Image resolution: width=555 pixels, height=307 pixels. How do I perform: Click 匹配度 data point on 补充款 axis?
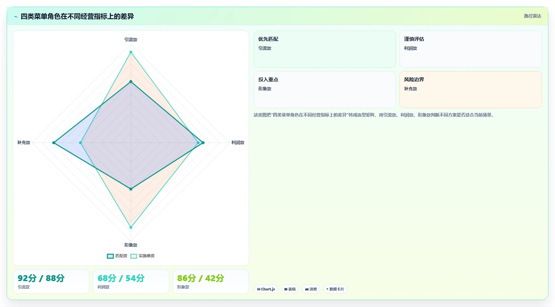pyautogui.click(x=54, y=143)
